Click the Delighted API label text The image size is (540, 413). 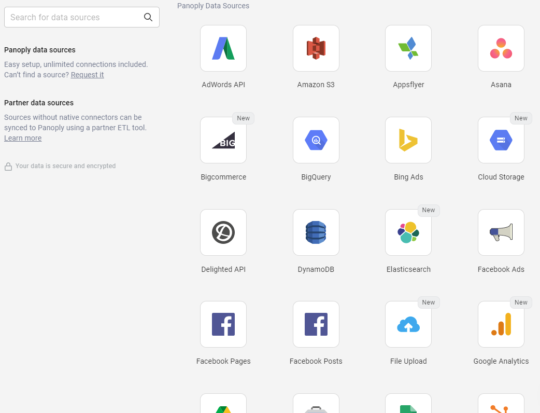[x=223, y=270]
